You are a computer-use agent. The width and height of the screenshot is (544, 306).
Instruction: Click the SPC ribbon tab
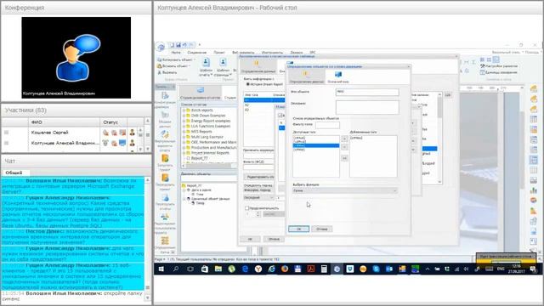click(x=313, y=53)
